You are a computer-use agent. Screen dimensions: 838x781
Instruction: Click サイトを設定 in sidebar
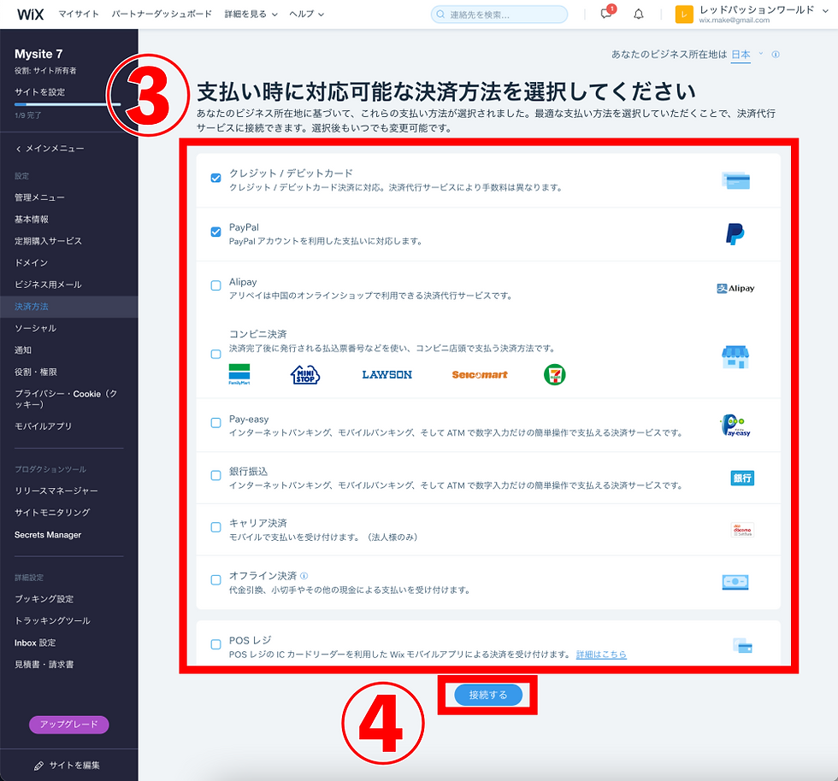pos(39,92)
